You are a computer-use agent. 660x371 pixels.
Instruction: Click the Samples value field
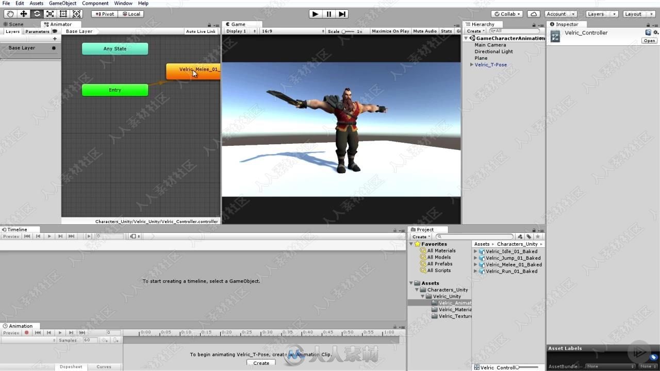[x=90, y=340]
